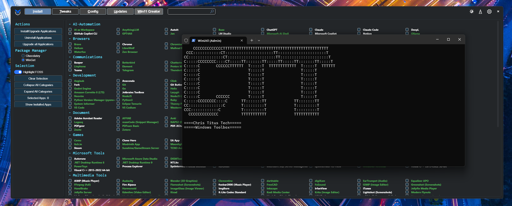
Task: Close the WinUtil (Admin) terminal tab
Action: pos(242,40)
